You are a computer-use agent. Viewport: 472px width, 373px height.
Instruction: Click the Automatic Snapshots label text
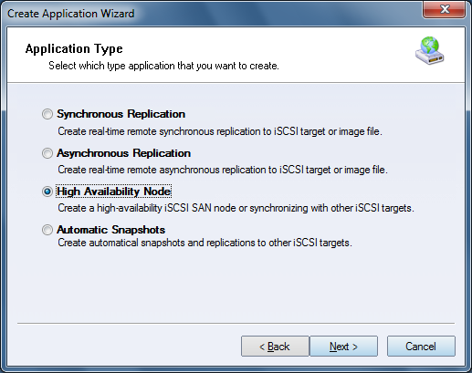coord(111,230)
